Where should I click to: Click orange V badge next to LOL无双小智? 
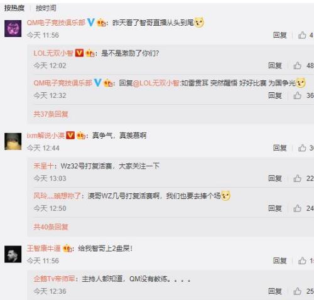pyautogui.click(x=79, y=53)
